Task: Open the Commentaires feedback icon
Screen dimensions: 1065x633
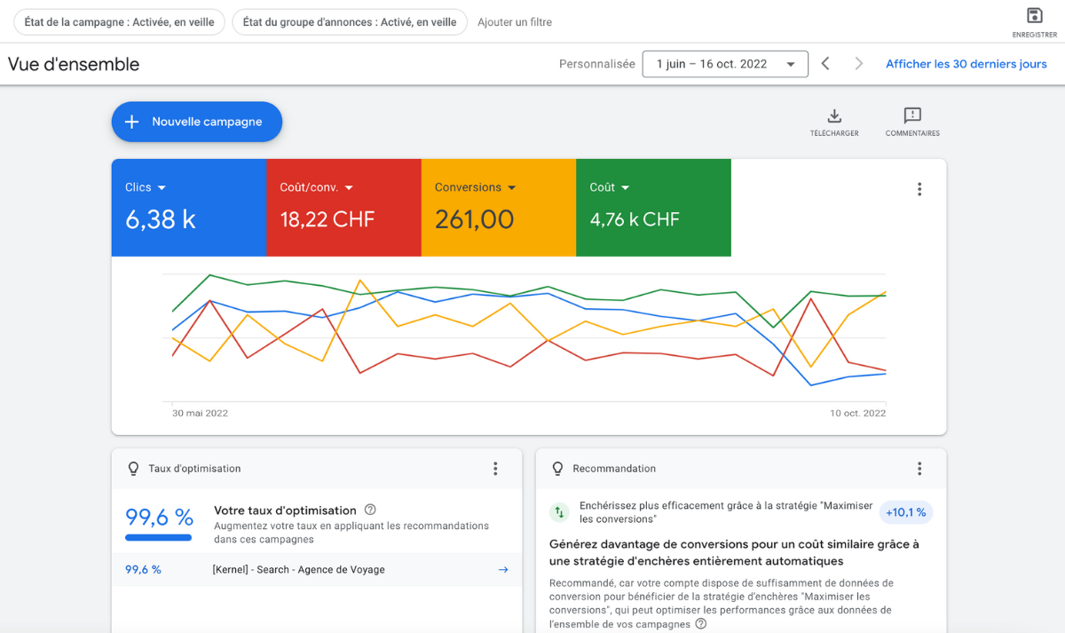Action: click(912, 116)
